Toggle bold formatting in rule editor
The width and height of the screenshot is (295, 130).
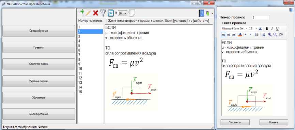[267, 29]
